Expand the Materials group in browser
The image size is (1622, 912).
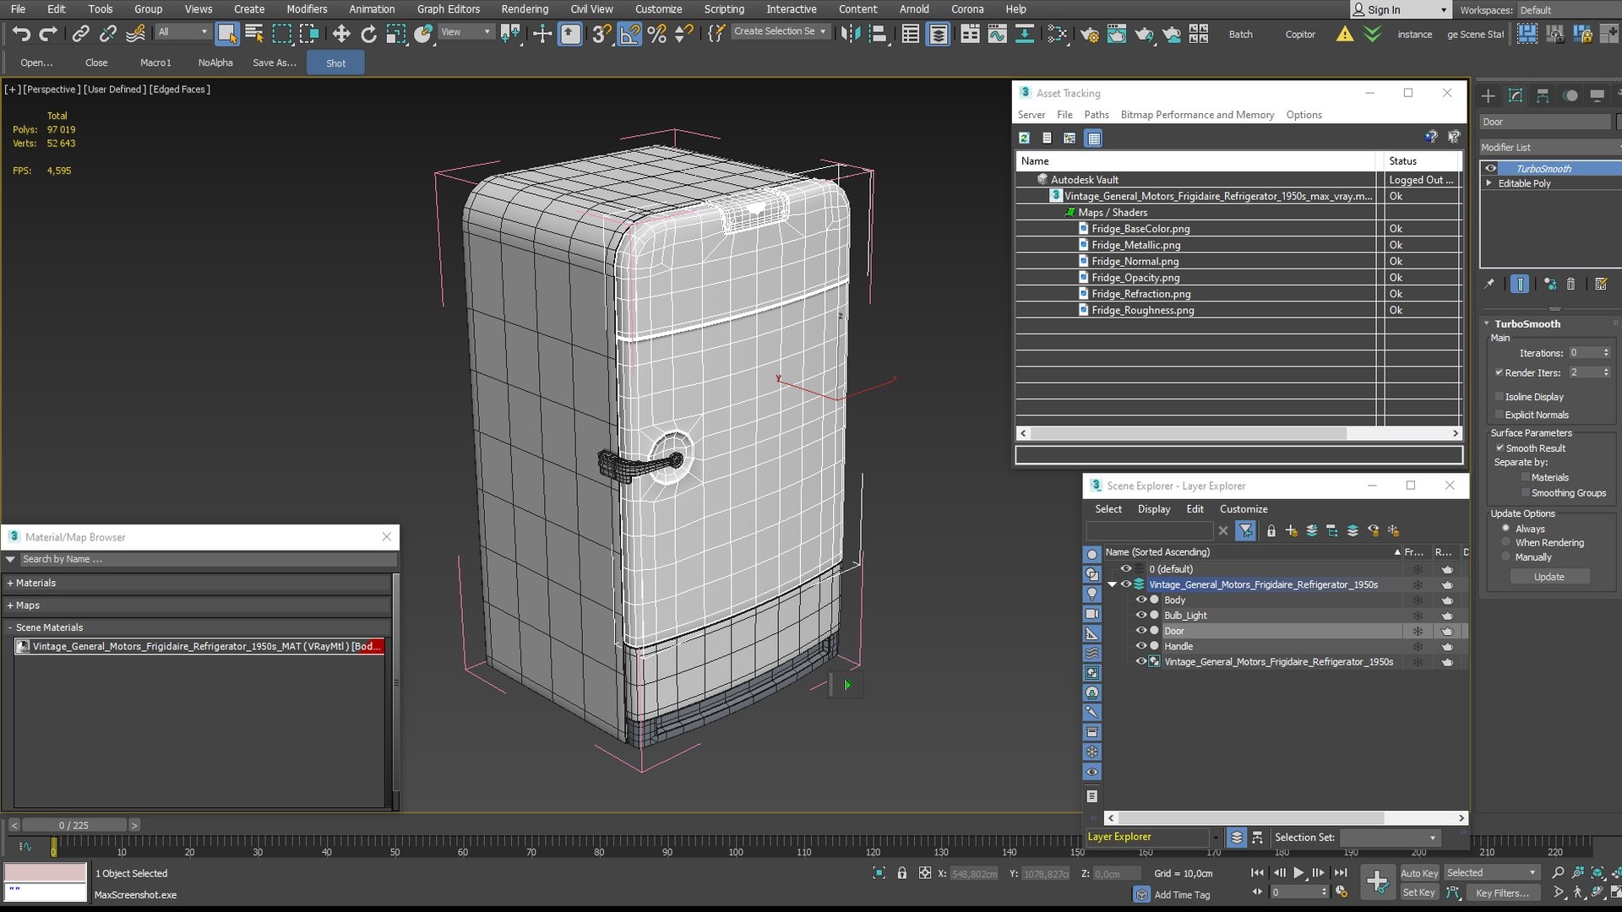tap(10, 583)
